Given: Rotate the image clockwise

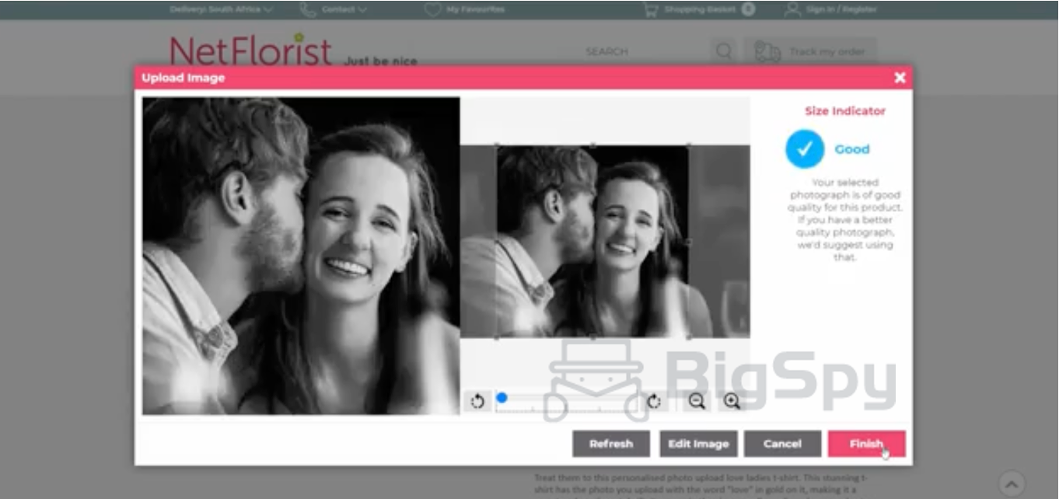Looking at the screenshot, I should (x=654, y=401).
